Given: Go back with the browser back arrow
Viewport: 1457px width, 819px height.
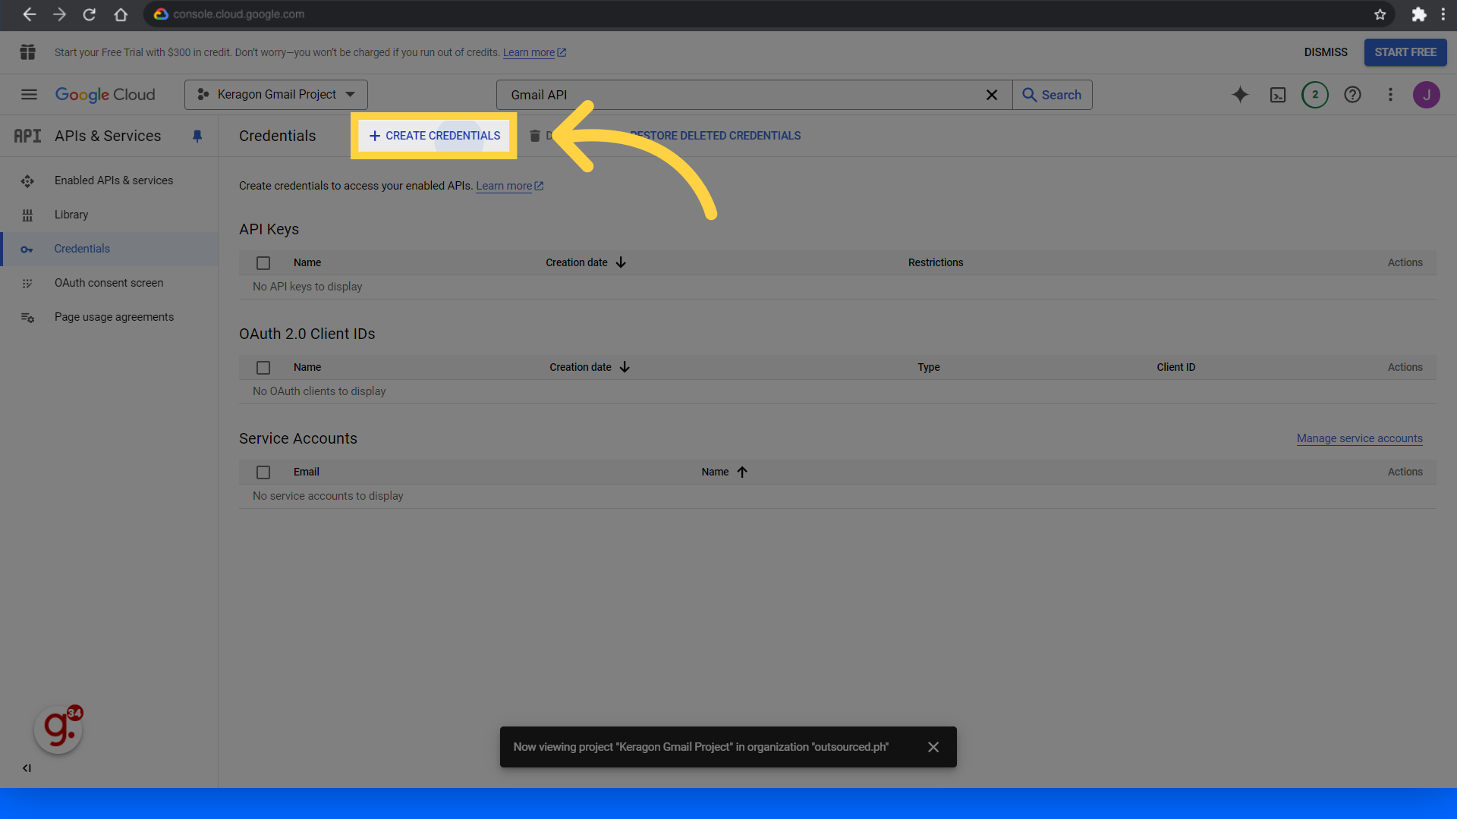Looking at the screenshot, I should pyautogui.click(x=29, y=14).
